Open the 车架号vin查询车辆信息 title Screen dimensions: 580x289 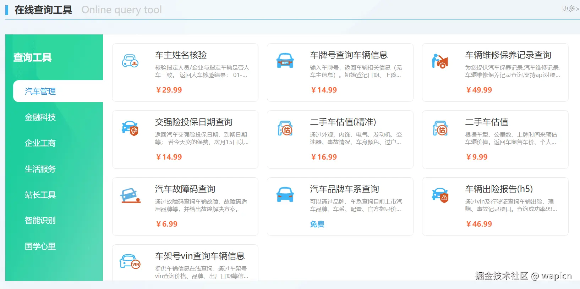(200, 256)
